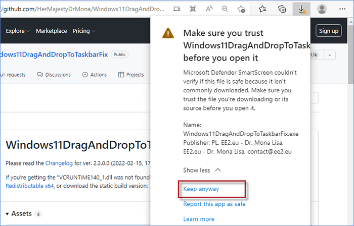Collapse the Assets section triangle
This screenshot has width=354, height=226.
tap(7, 214)
